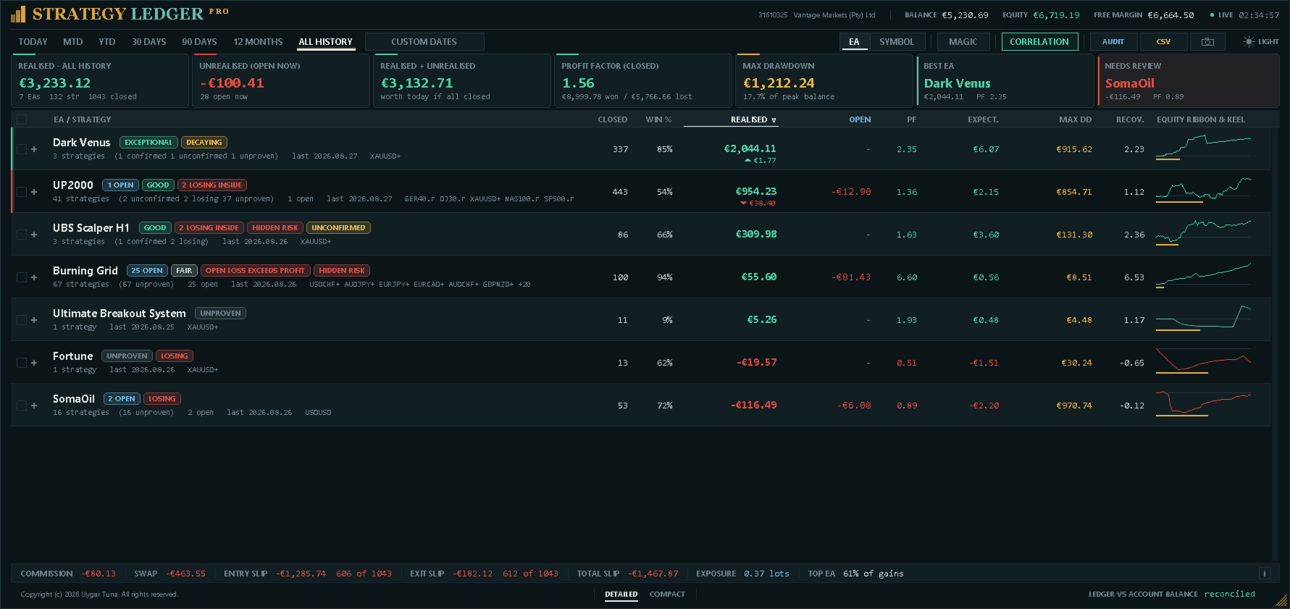
Task: Take a screenshot with the camera icon
Action: point(1207,42)
